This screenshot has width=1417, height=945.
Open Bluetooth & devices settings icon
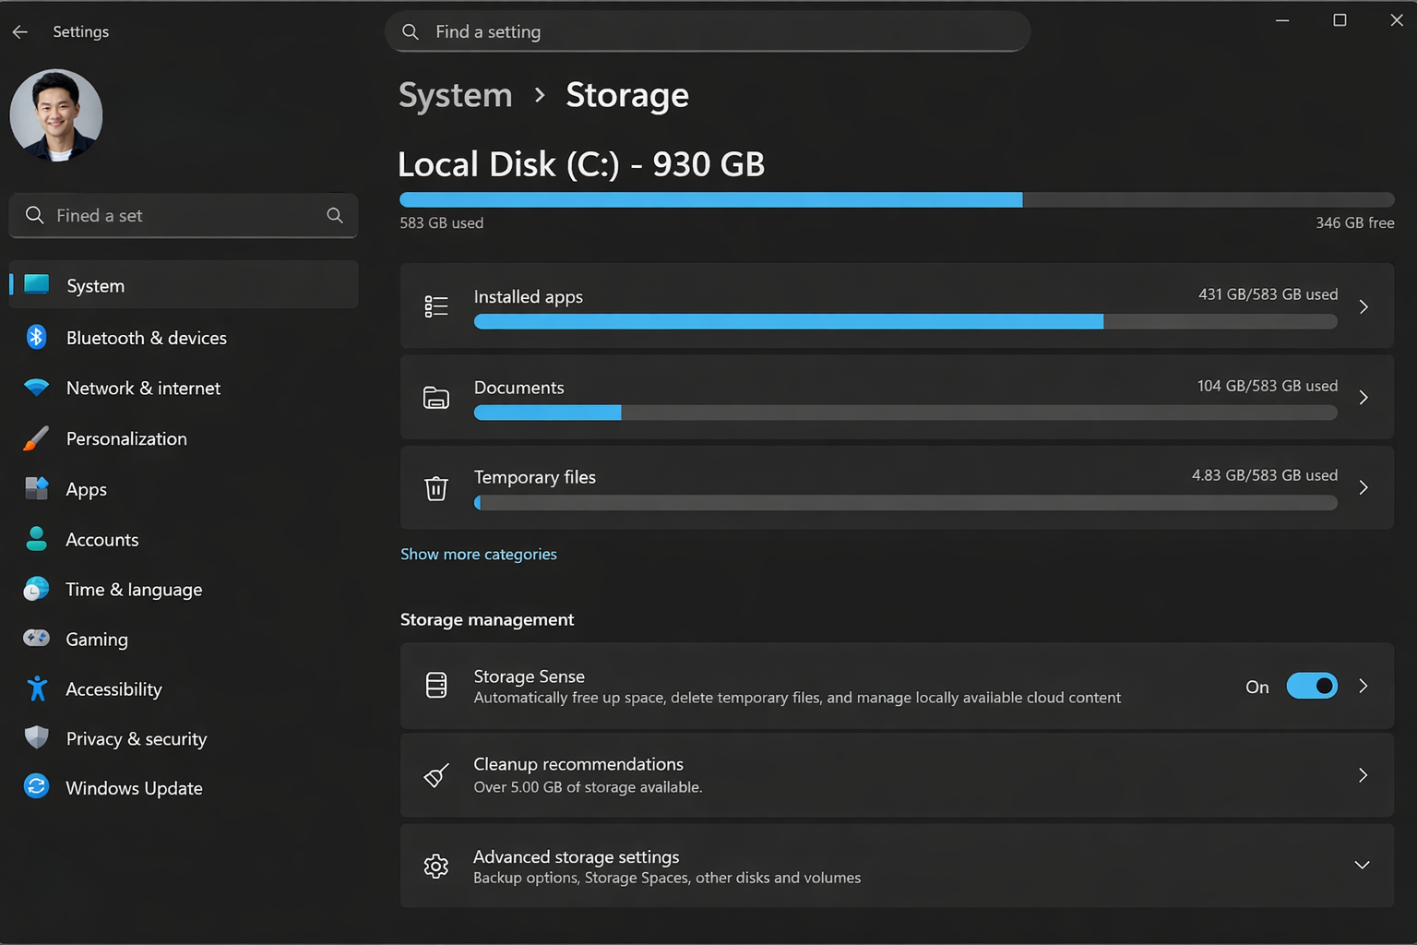tap(35, 337)
